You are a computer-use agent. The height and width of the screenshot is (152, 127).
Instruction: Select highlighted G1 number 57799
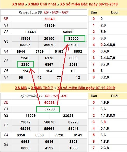(x=48, y=109)
